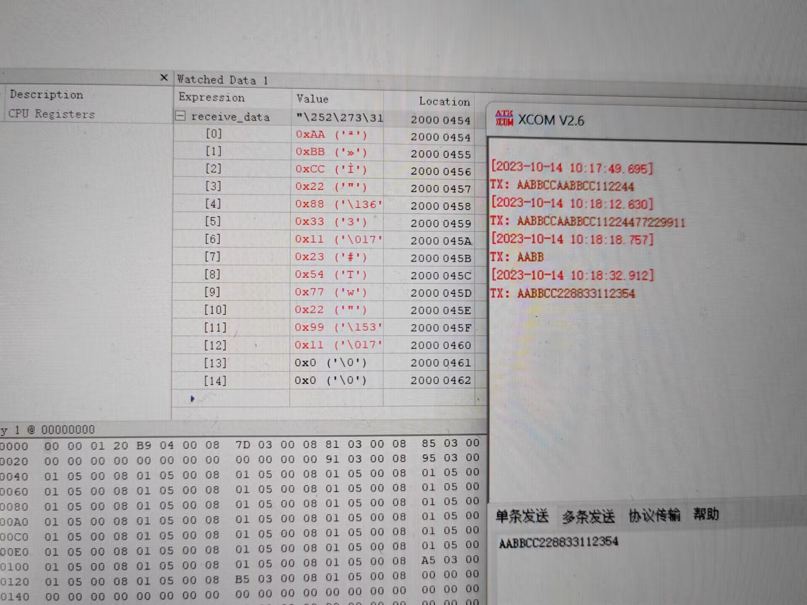
Task: Click the Watched Data 1 panel title
Action: [x=222, y=80]
